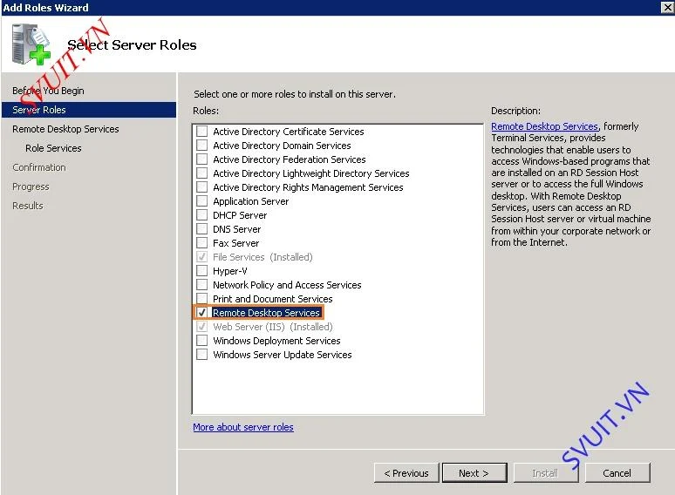
Task: Click the Next button
Action: pyautogui.click(x=474, y=473)
